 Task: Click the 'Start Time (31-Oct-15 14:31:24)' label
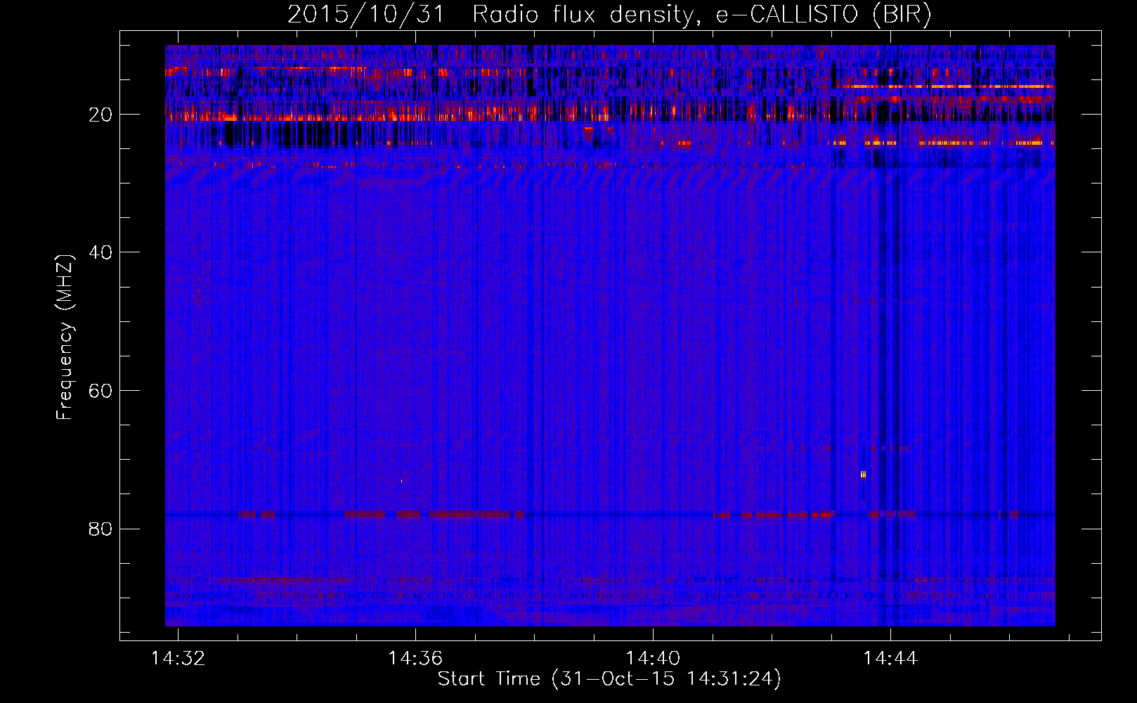[x=609, y=679]
